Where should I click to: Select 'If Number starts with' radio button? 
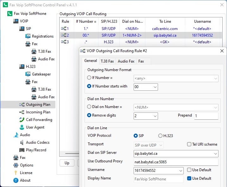(89, 86)
